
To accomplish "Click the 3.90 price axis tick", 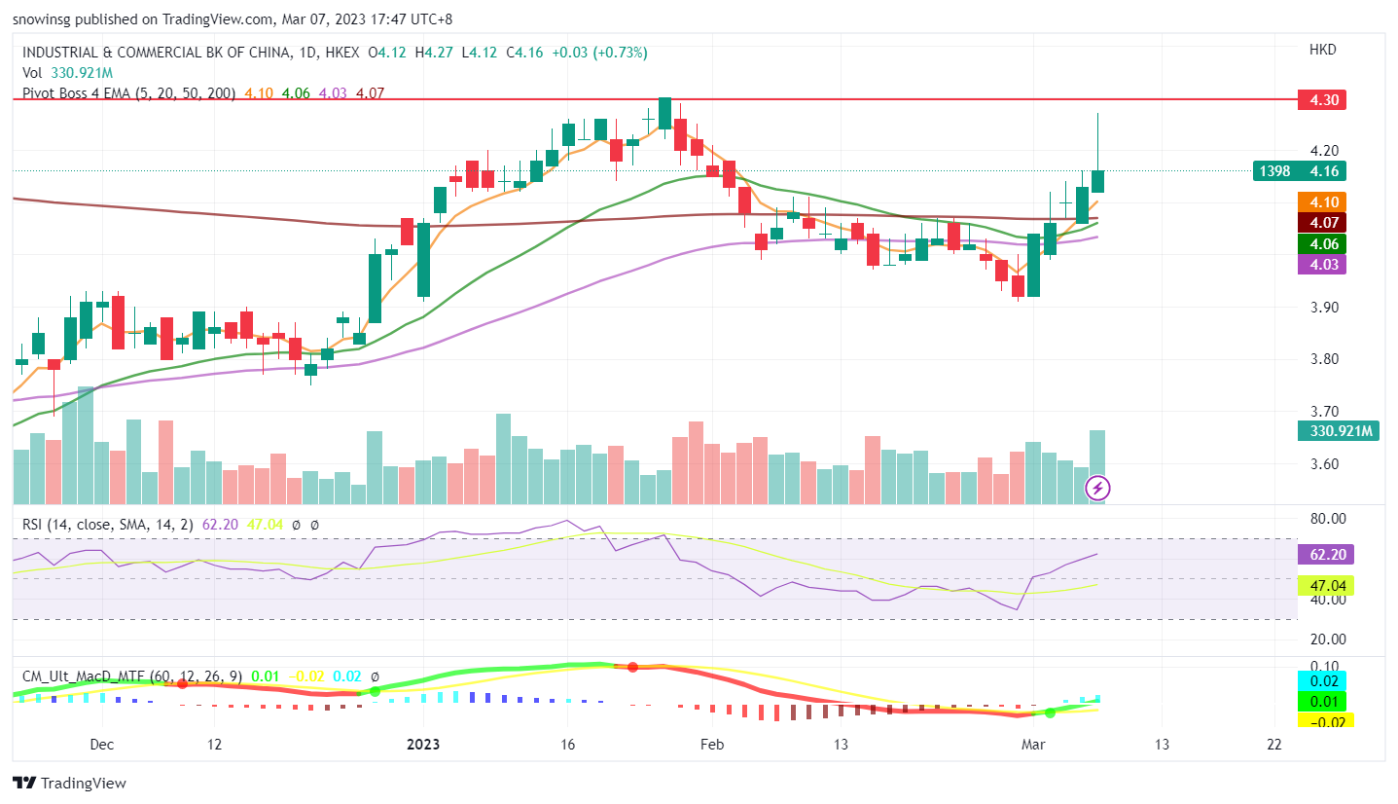I will click(x=1326, y=307).
